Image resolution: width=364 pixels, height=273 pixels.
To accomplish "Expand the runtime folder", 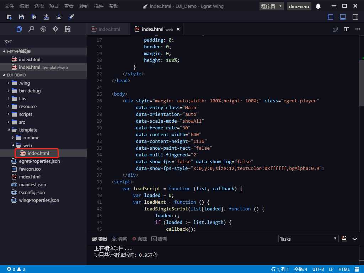I will (43, 138).
